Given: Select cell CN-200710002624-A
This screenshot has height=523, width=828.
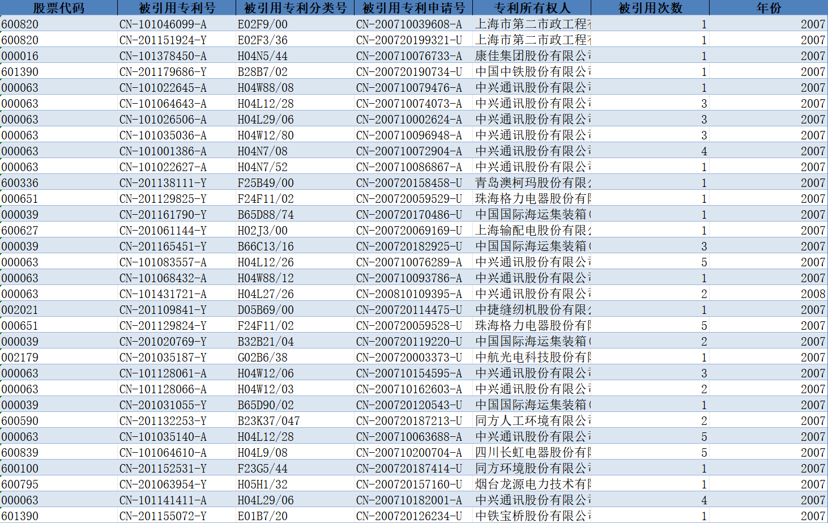Looking at the screenshot, I should [x=413, y=120].
